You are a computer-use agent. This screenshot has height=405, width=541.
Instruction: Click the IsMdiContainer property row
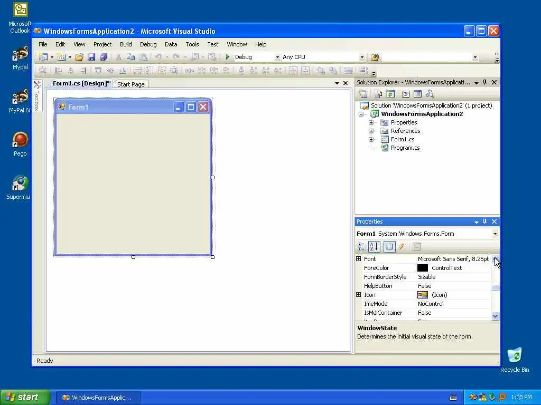[x=423, y=313]
